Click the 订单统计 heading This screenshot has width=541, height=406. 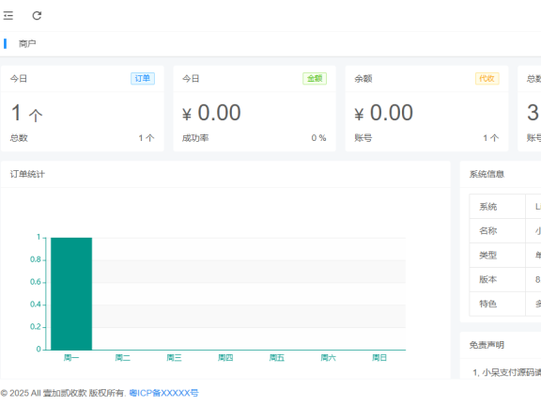[x=27, y=174]
